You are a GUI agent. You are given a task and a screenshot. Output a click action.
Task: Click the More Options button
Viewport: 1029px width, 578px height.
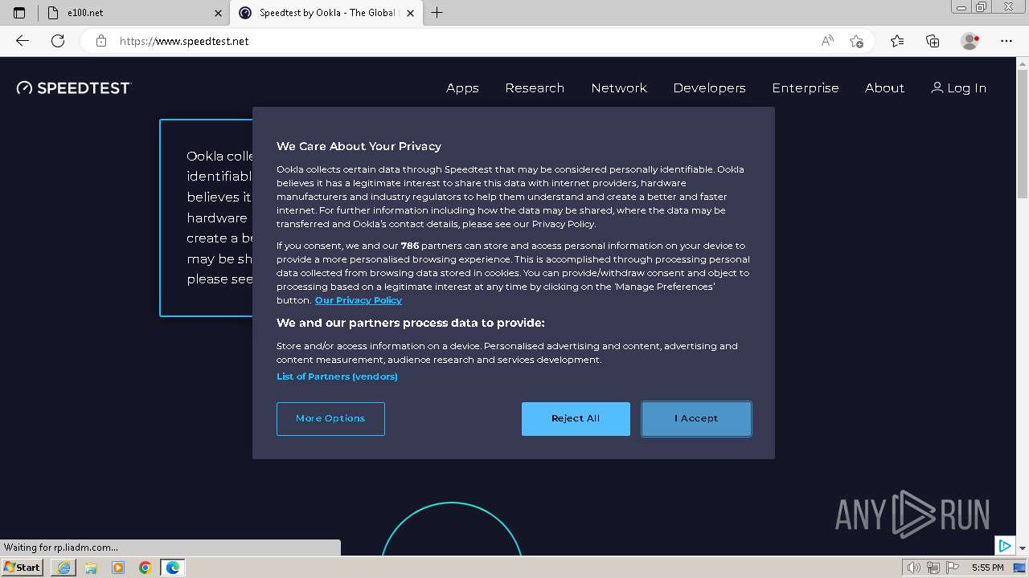coord(330,419)
